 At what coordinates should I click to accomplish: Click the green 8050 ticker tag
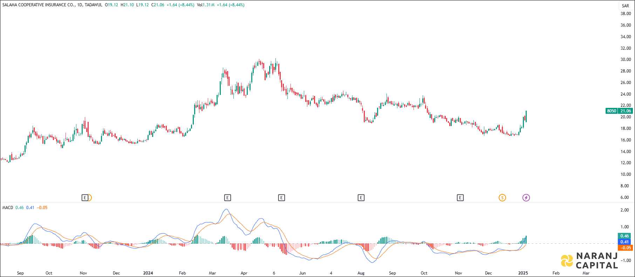click(x=612, y=111)
